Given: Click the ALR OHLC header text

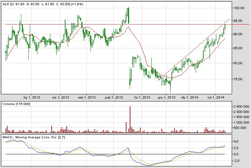Looking at the screenshot, I should click(43, 4).
